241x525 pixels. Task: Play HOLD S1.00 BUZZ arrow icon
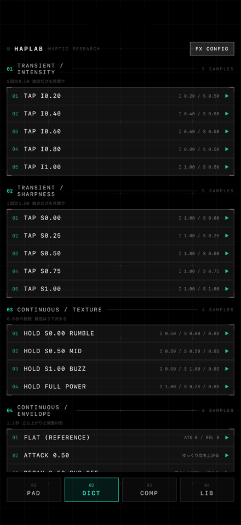[227, 369]
